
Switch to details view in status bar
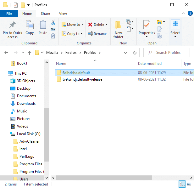coord(182,184)
